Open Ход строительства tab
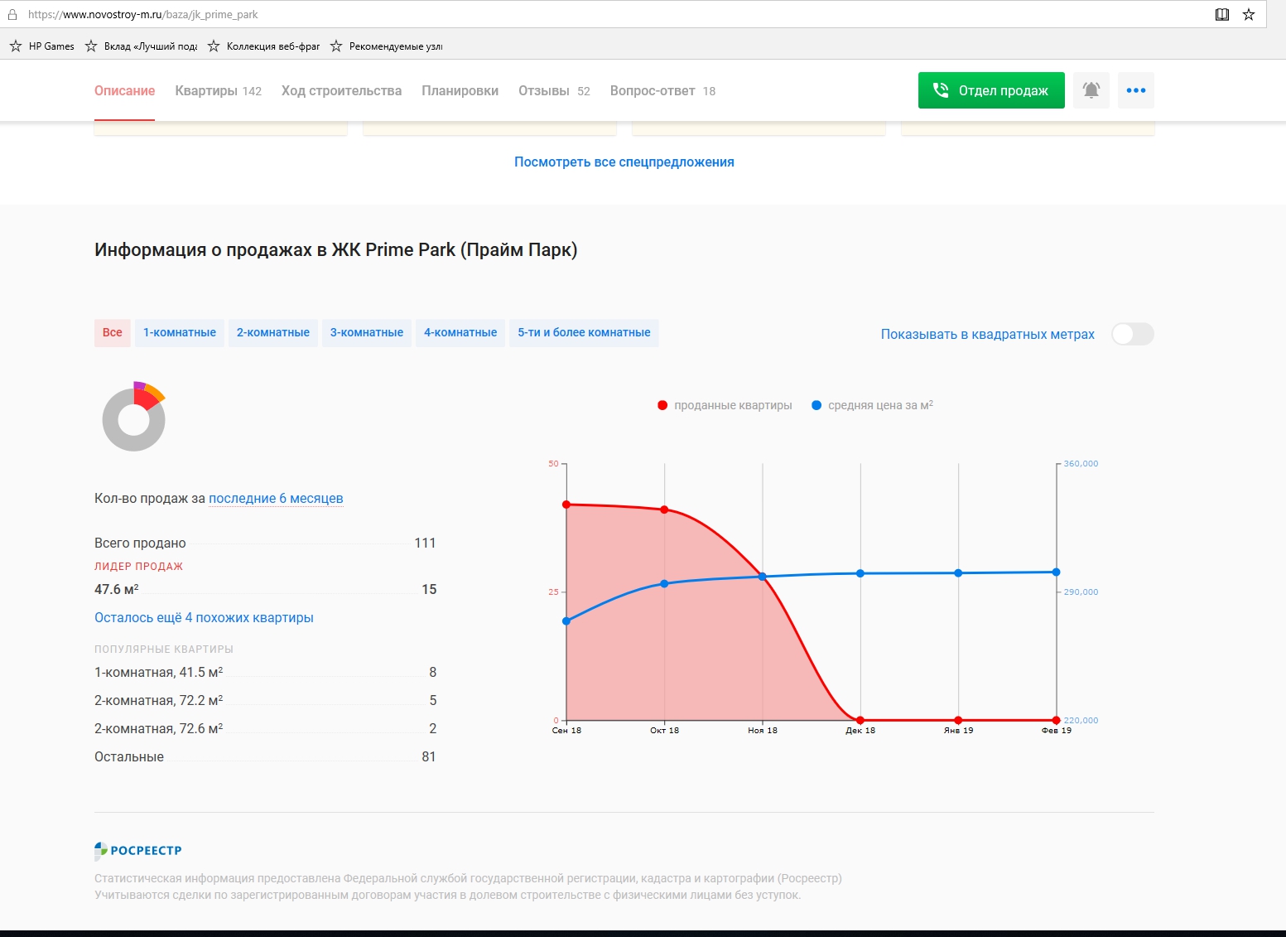The width and height of the screenshot is (1286, 937). point(341,91)
